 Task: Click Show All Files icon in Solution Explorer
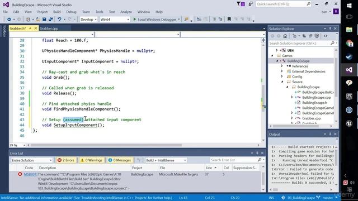coord(317,36)
